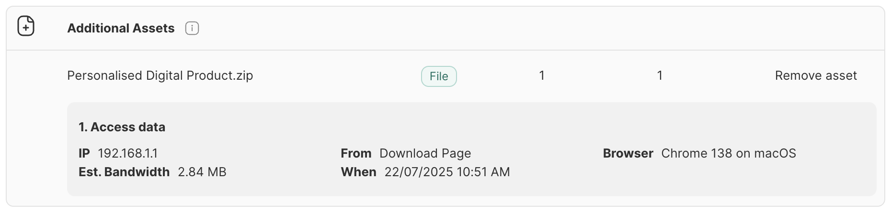The width and height of the screenshot is (891, 212).
Task: Click the 2.84 MB bandwidth value
Action: [x=202, y=172]
